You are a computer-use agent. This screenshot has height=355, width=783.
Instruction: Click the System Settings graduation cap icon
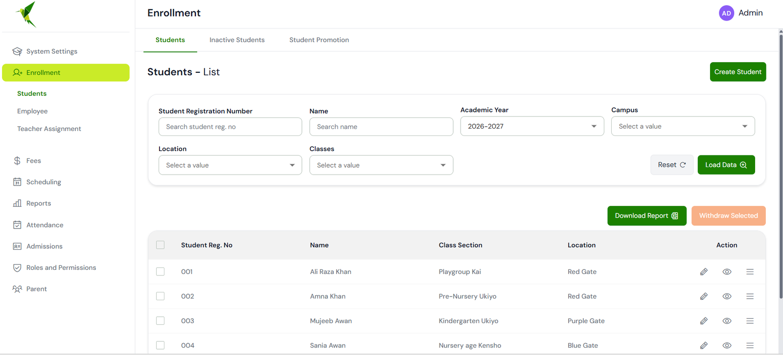(17, 51)
